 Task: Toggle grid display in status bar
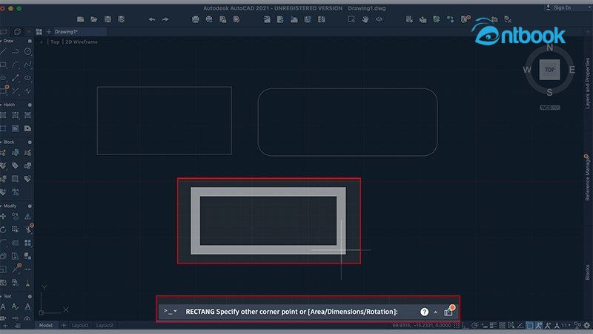(x=457, y=325)
